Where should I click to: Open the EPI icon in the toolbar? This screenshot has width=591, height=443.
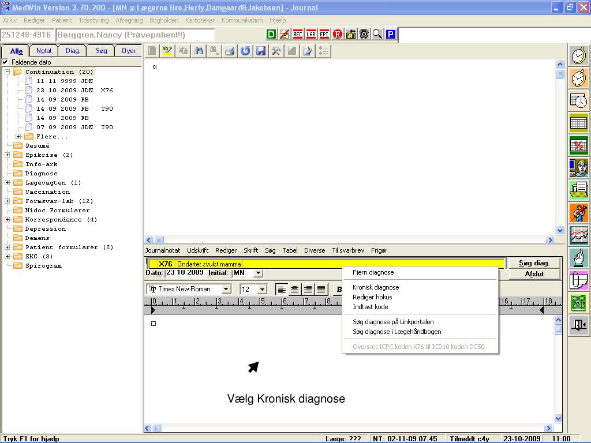pos(324,34)
